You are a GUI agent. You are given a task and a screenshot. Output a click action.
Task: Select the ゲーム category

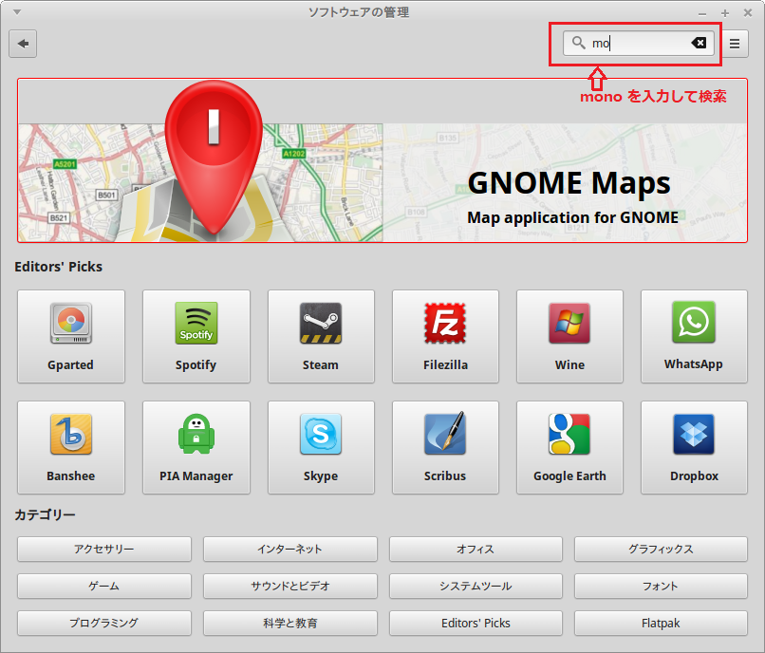click(103, 587)
